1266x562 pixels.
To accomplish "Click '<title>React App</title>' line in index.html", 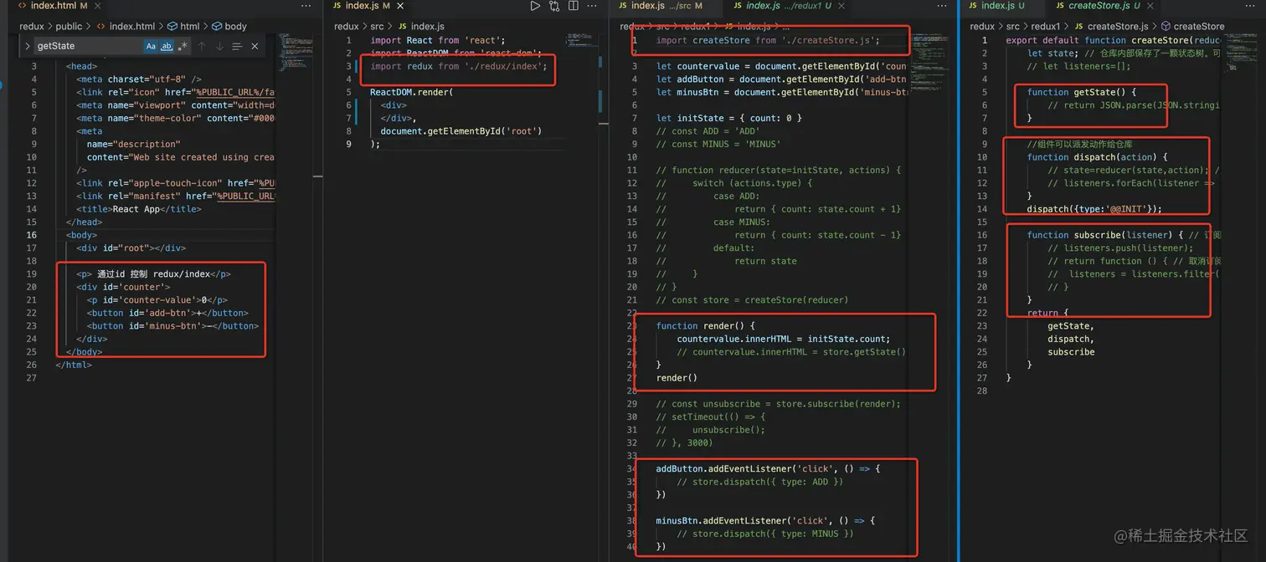I will [x=139, y=209].
